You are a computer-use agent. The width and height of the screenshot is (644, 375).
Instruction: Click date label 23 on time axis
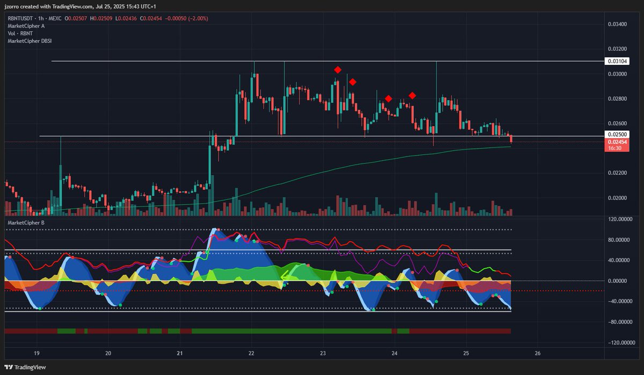323,354
